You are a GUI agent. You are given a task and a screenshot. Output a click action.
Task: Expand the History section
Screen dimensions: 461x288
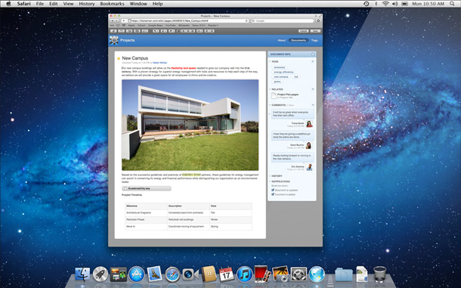point(277,176)
